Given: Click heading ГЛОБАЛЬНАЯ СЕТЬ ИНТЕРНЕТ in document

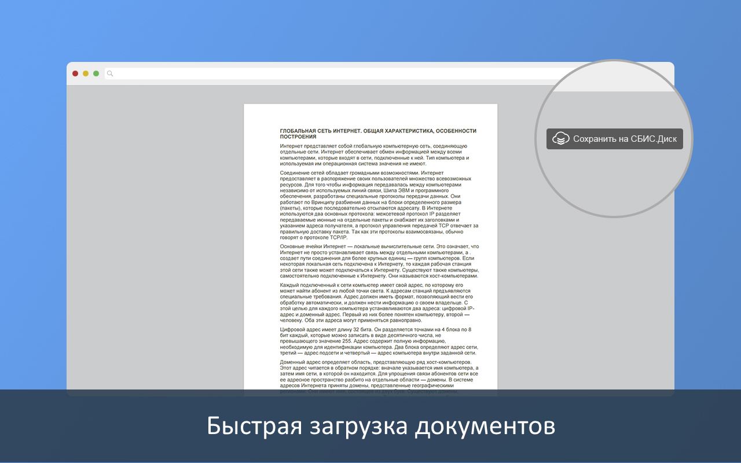Looking at the screenshot, I should (378, 134).
